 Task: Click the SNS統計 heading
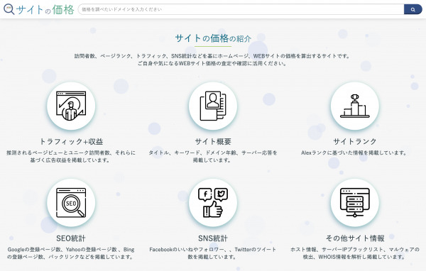pos(213,238)
